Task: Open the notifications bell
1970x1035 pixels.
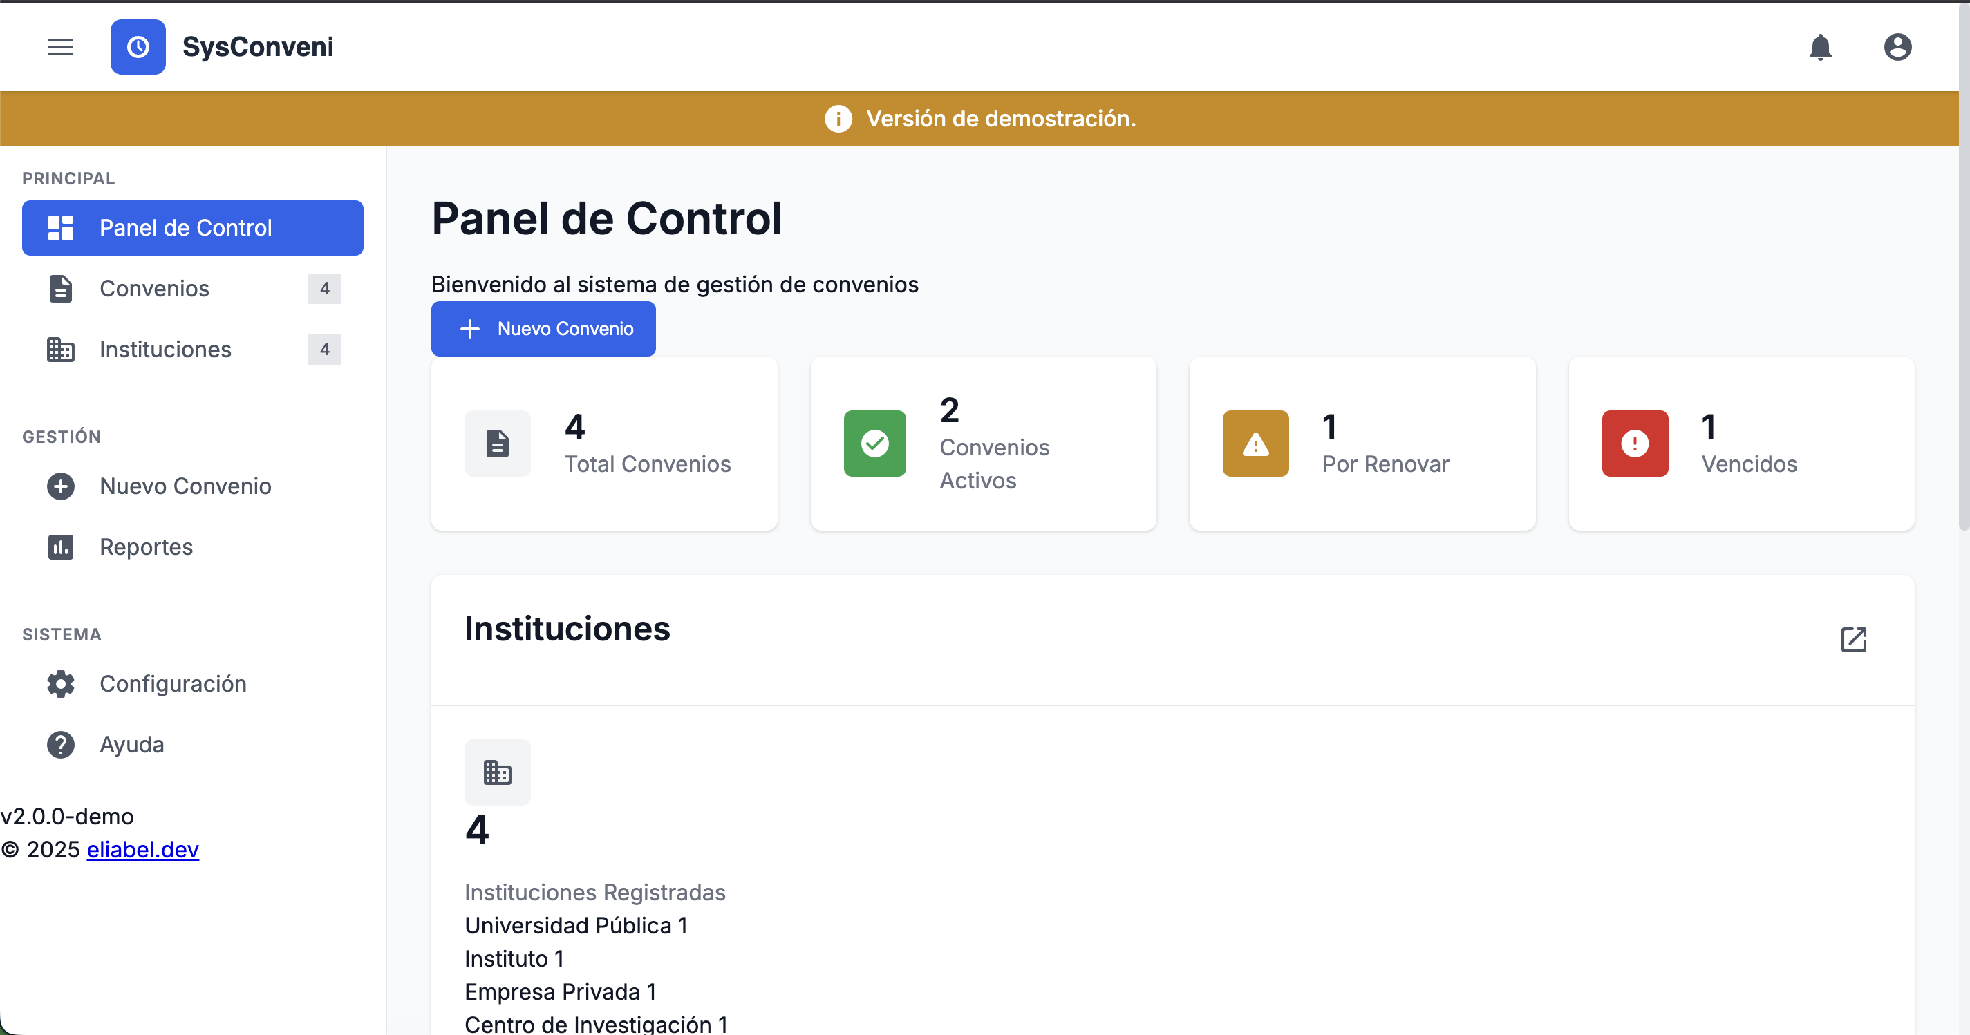Action: [1820, 46]
